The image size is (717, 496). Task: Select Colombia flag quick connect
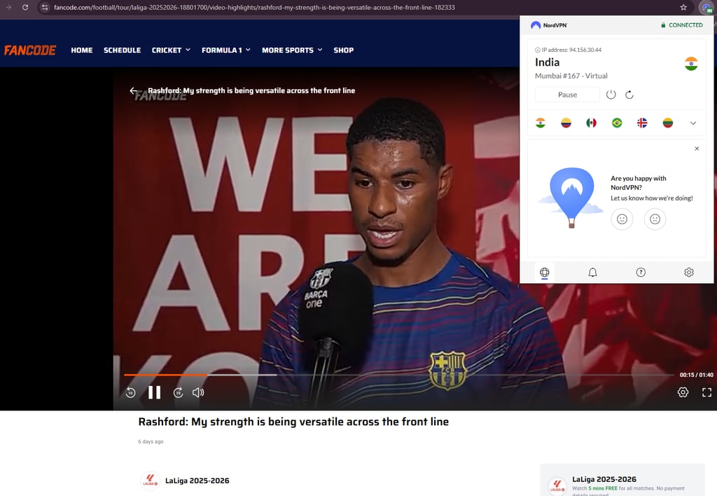pos(566,123)
